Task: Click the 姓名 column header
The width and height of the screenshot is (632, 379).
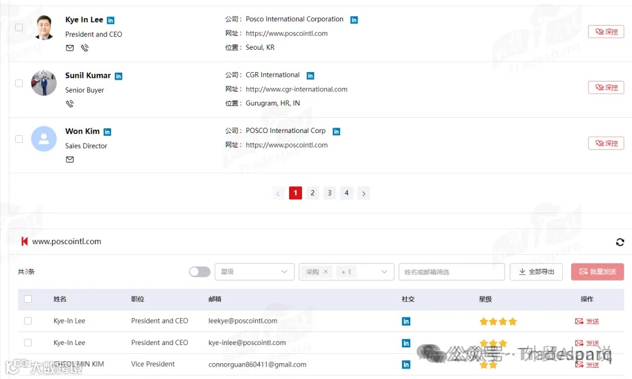Action: pyautogui.click(x=60, y=299)
